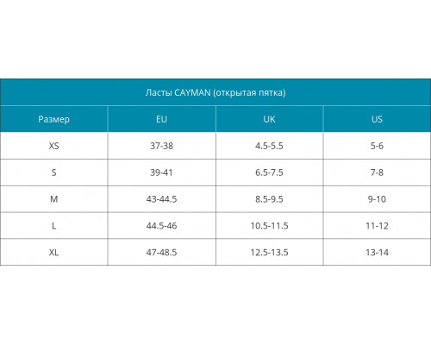Select the 'UK' column header

(x=269, y=119)
